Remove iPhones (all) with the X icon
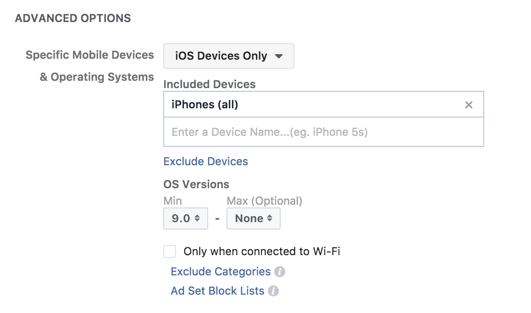 (469, 105)
